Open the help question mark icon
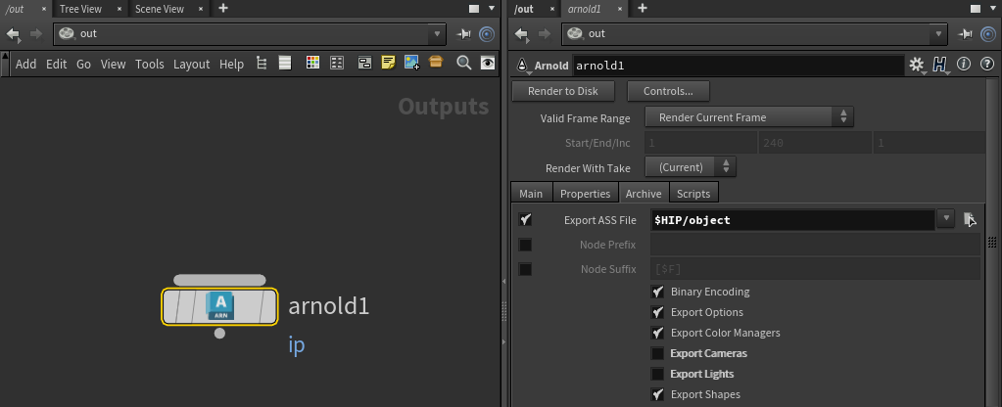 click(x=987, y=65)
